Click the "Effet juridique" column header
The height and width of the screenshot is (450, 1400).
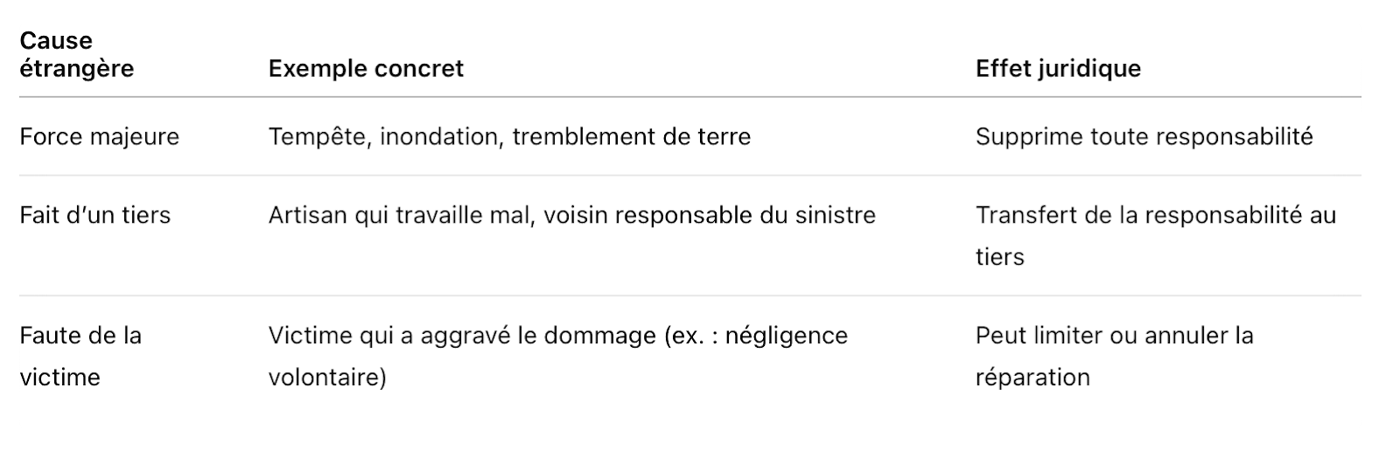[x=1058, y=69]
